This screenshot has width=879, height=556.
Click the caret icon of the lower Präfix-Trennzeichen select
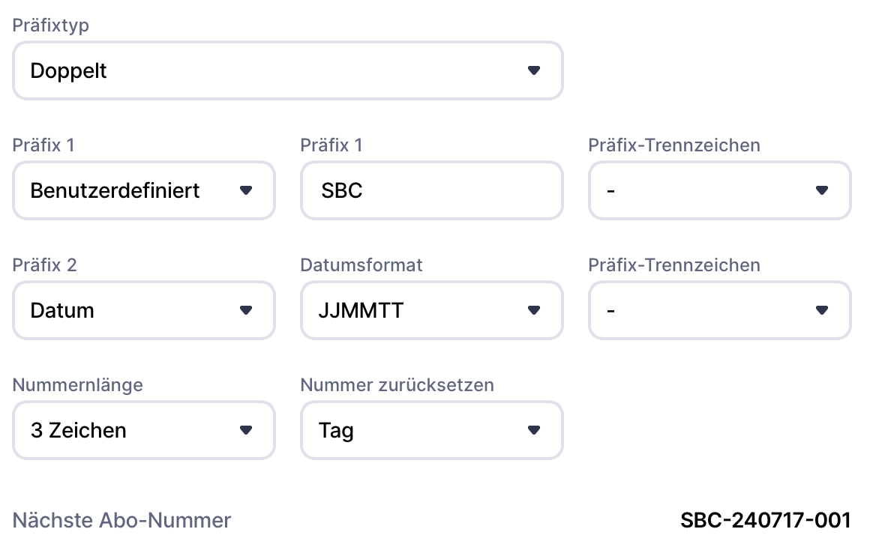(x=822, y=310)
